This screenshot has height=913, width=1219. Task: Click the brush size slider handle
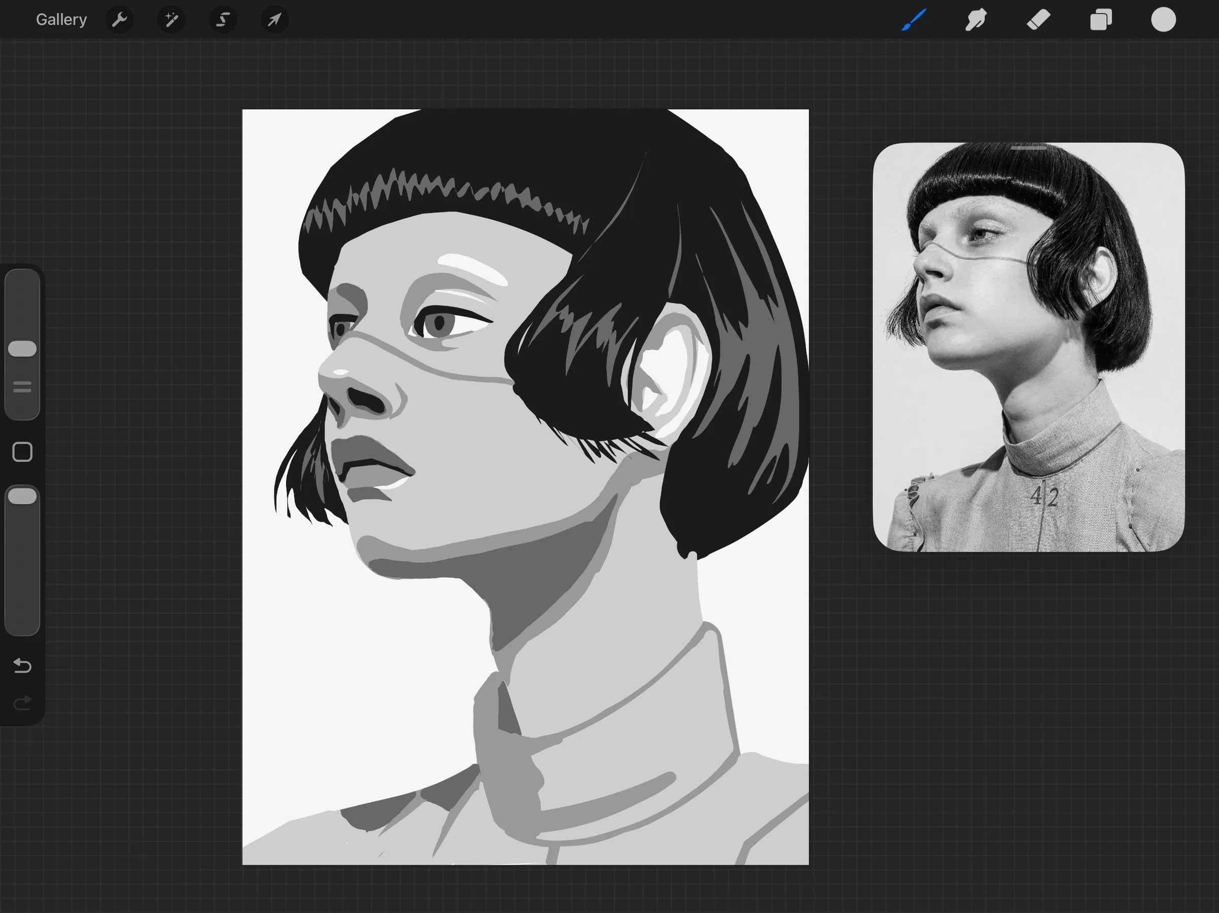(x=22, y=349)
